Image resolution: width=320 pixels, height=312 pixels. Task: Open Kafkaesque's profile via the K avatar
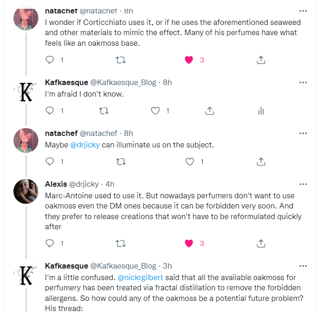26,273
